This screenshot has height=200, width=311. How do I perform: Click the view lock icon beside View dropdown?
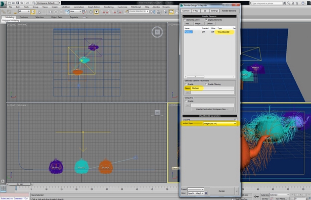click(206, 193)
